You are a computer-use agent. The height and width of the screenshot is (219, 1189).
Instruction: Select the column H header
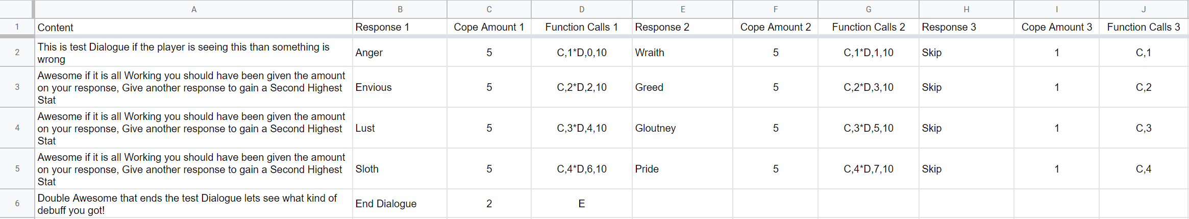pyautogui.click(x=966, y=9)
